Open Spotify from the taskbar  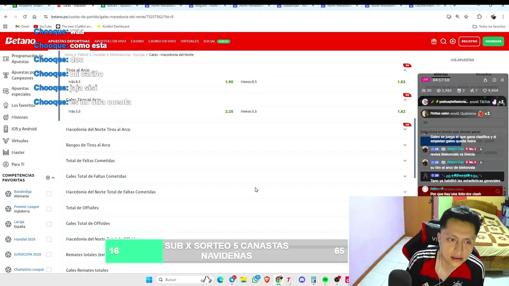point(325,280)
